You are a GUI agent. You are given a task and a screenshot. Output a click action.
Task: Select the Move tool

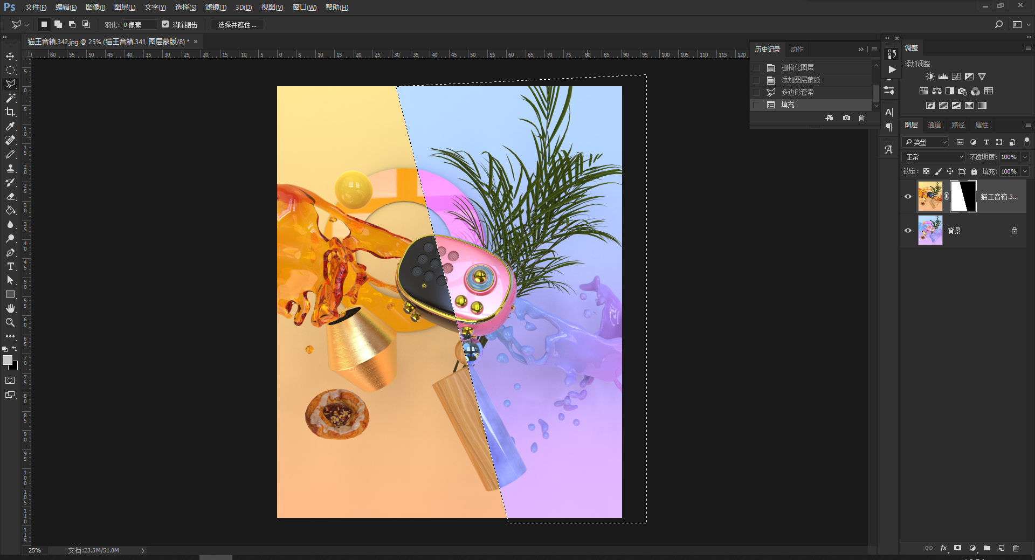[10, 56]
